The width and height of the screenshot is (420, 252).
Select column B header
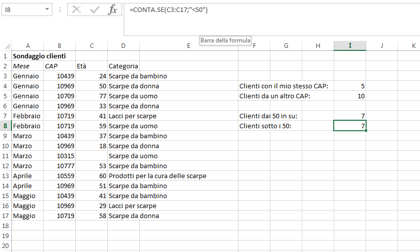(59, 46)
